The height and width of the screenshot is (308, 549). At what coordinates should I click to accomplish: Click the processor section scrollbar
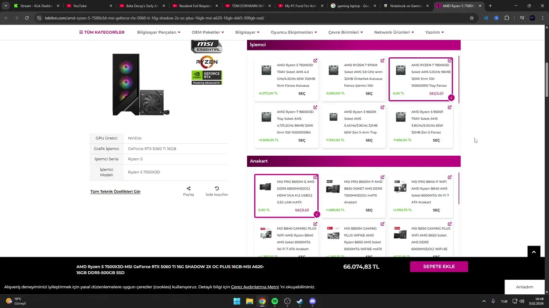[x=459, y=80]
